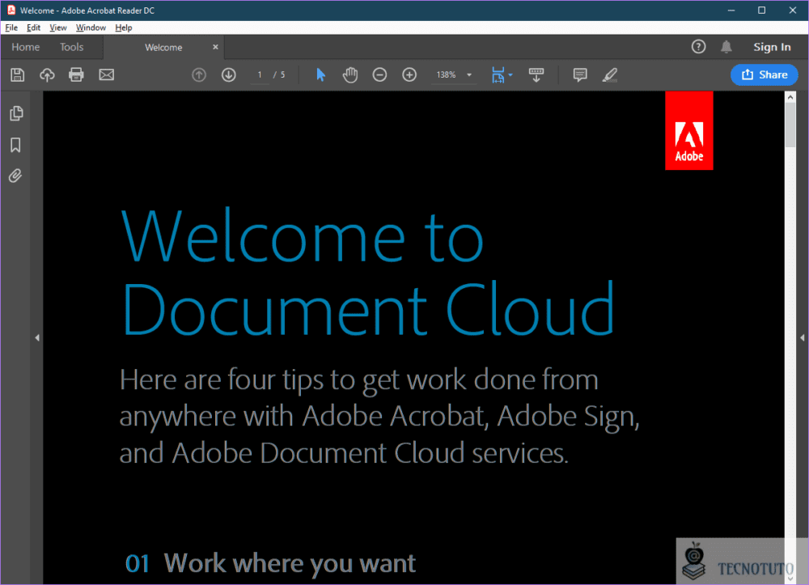Open the fit page options dropdown arrow
The height and width of the screenshot is (585, 809).
click(510, 74)
